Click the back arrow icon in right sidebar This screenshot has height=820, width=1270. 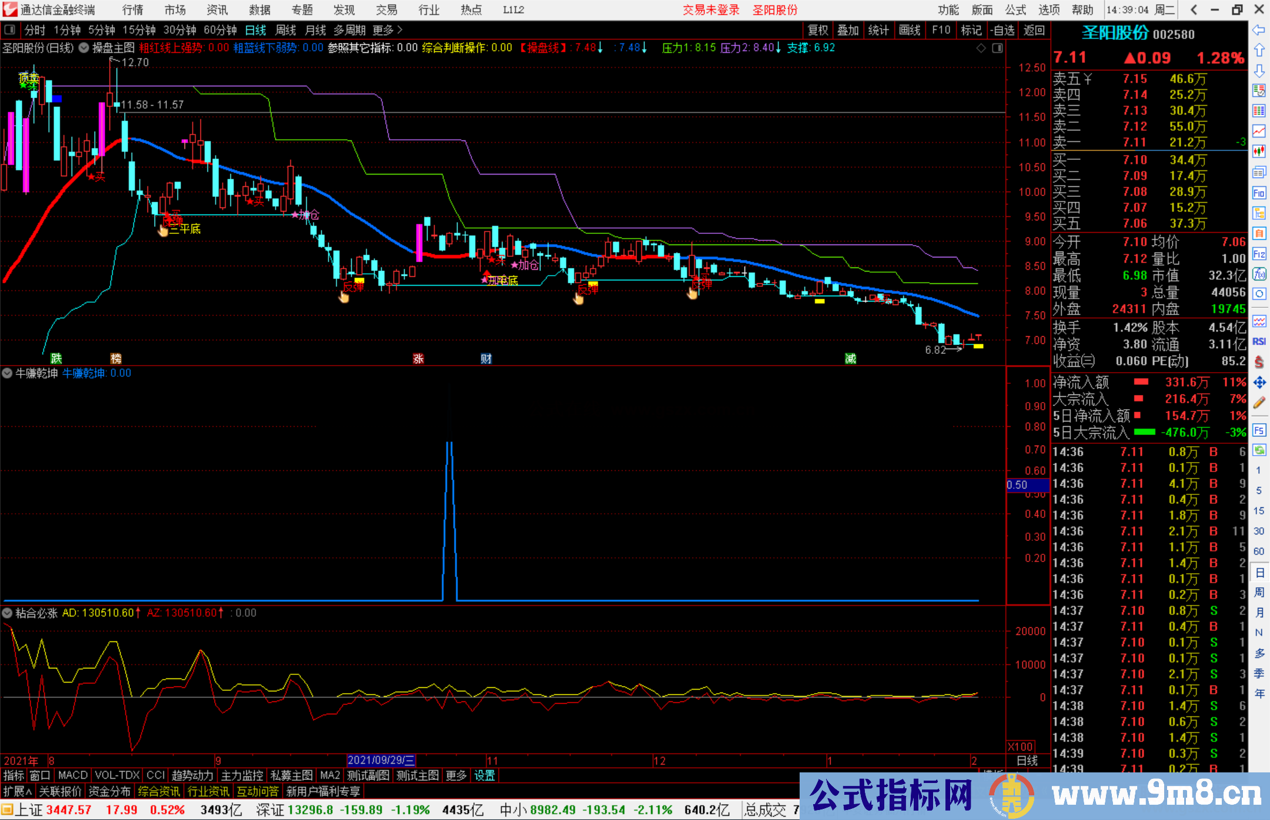pos(1259,30)
